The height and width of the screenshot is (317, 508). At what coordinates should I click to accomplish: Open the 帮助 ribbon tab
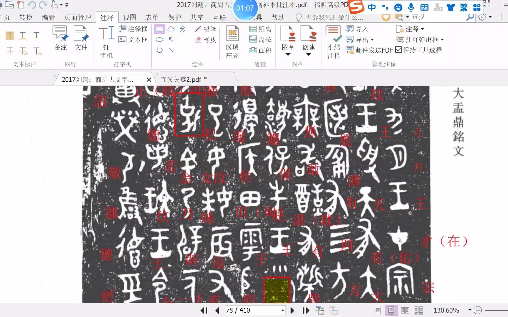[x=278, y=17]
